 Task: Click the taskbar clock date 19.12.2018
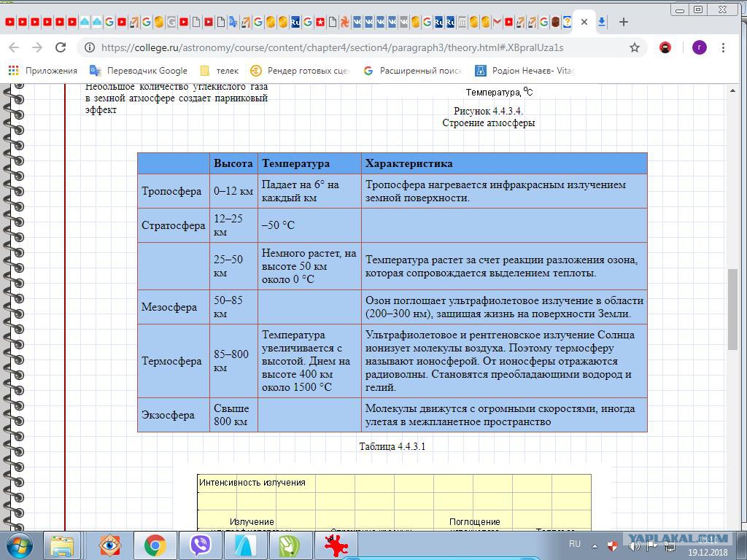[708, 553]
